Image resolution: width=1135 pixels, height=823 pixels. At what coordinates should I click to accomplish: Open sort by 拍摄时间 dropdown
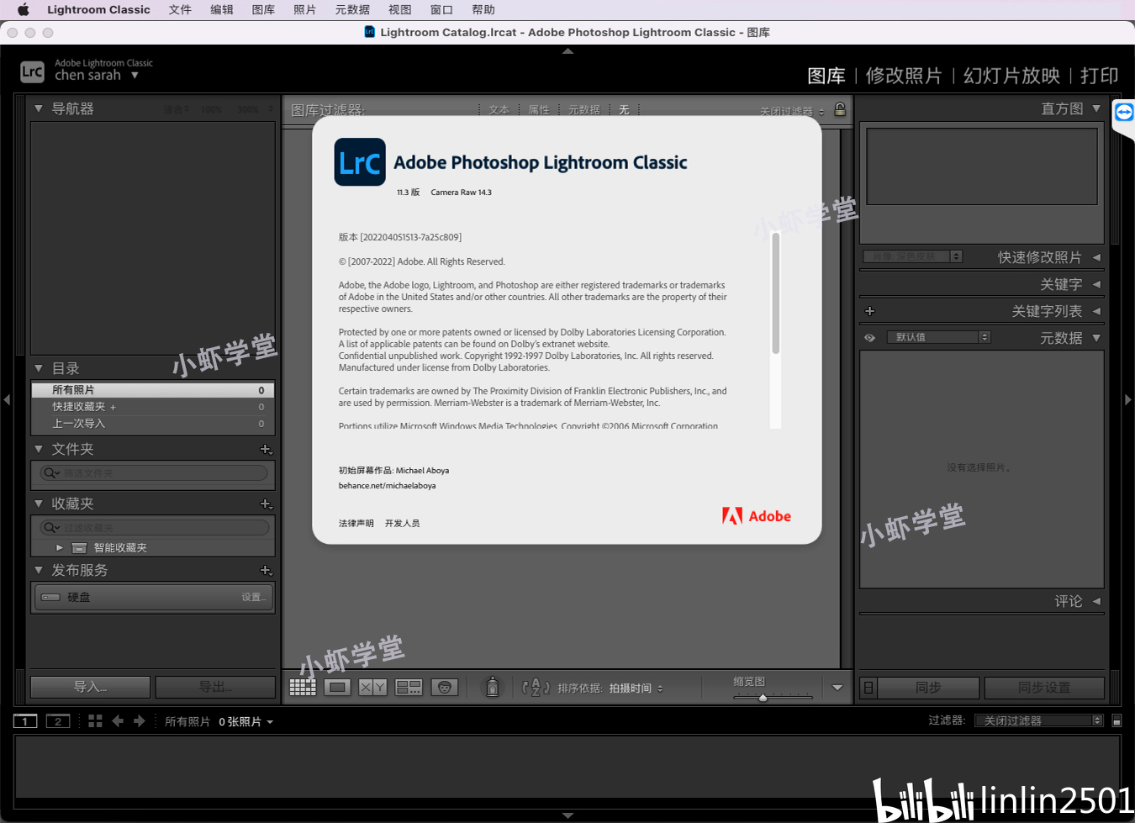(636, 688)
